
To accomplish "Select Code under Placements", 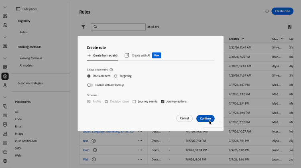I will 18,119.
